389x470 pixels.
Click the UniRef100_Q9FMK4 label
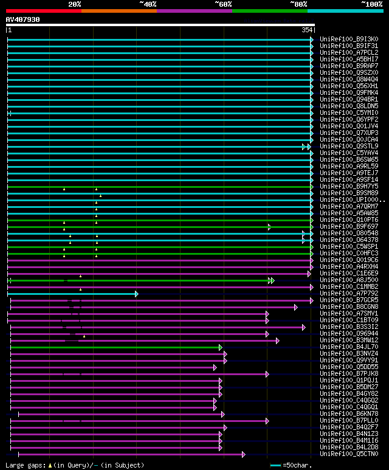point(349,92)
